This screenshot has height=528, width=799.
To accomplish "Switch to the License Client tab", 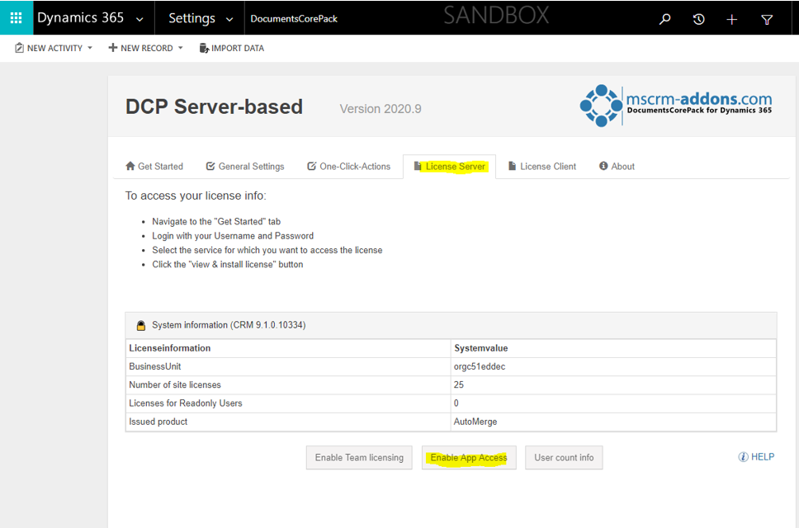I will tap(542, 167).
